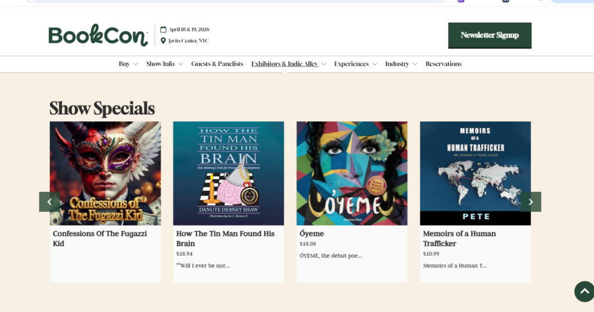Click the calendar icon beside the event date

[x=163, y=29]
